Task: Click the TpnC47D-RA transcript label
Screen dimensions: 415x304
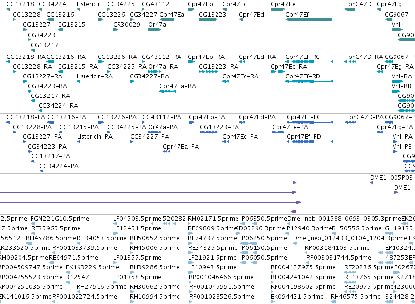Action: pyautogui.click(x=364, y=57)
